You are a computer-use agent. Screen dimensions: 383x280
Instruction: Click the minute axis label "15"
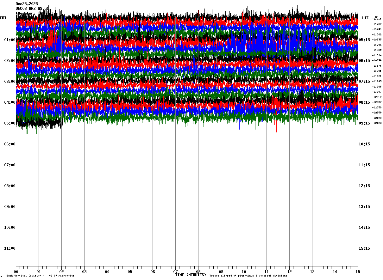click(358, 271)
